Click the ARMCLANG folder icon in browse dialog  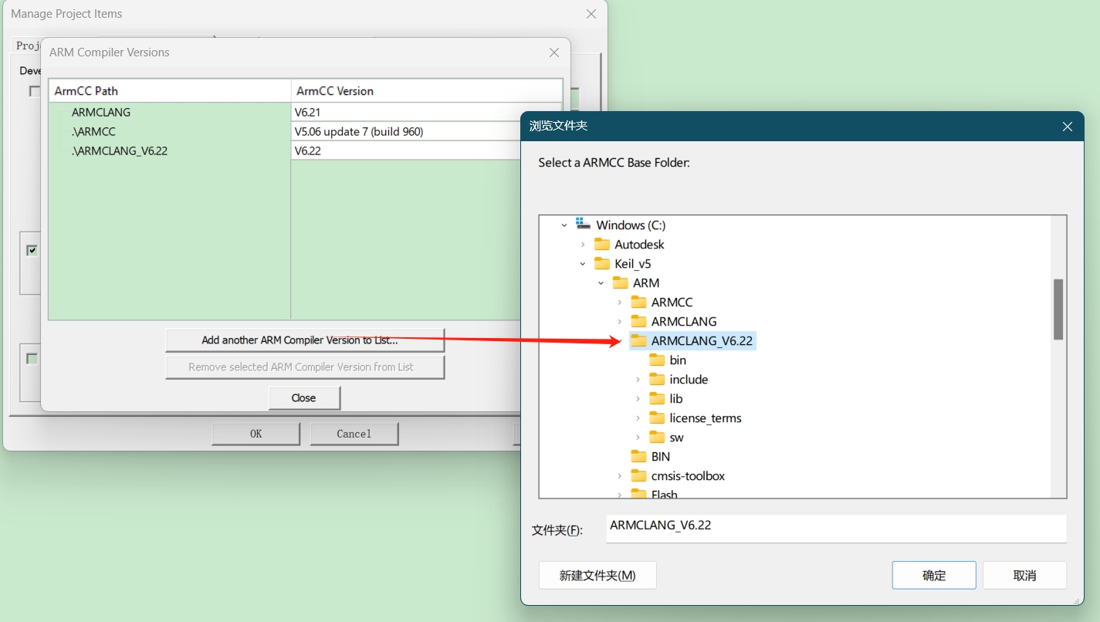tap(638, 322)
